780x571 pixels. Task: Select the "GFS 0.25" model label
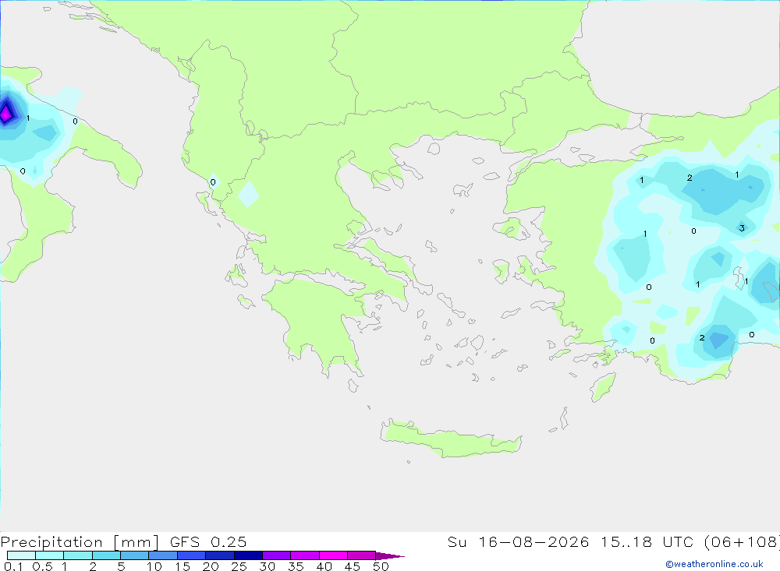(208, 541)
